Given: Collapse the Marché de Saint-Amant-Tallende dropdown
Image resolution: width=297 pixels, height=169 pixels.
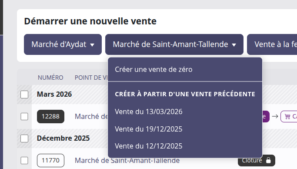Looking at the screenshot, I should click(174, 44).
